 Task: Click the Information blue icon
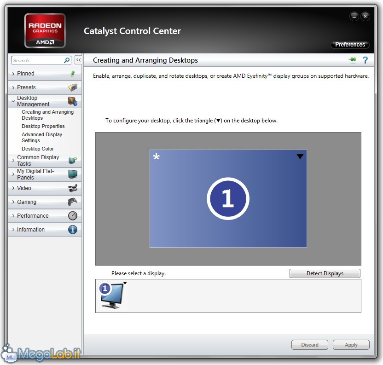pos(73,229)
